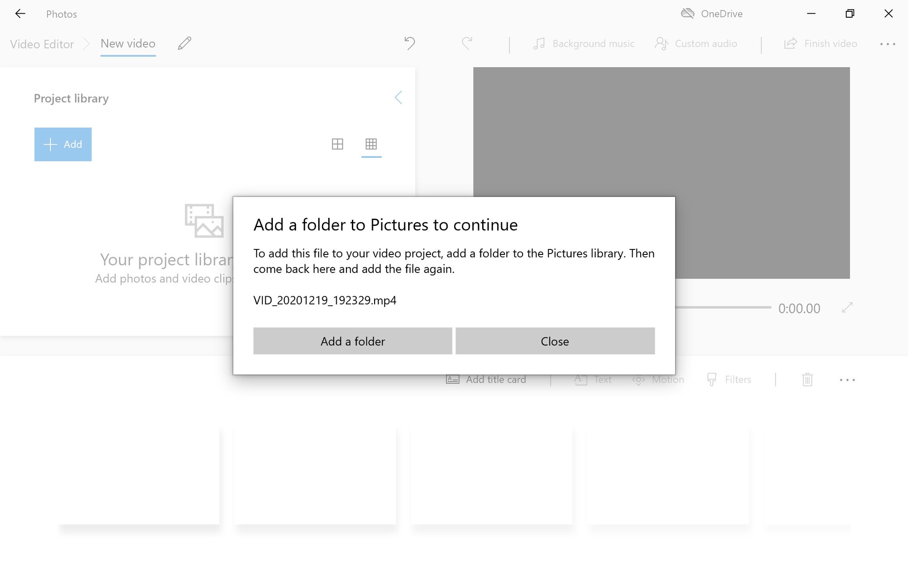This screenshot has width=908, height=571.
Task: Expand the preview to full screen
Action: (x=847, y=307)
